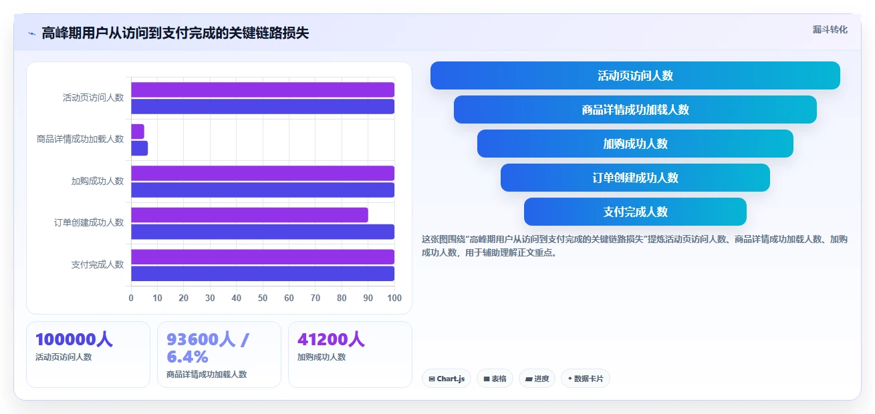The height and width of the screenshot is (414, 875).
Task: Click the description paragraph below the funnel
Action: click(x=634, y=246)
